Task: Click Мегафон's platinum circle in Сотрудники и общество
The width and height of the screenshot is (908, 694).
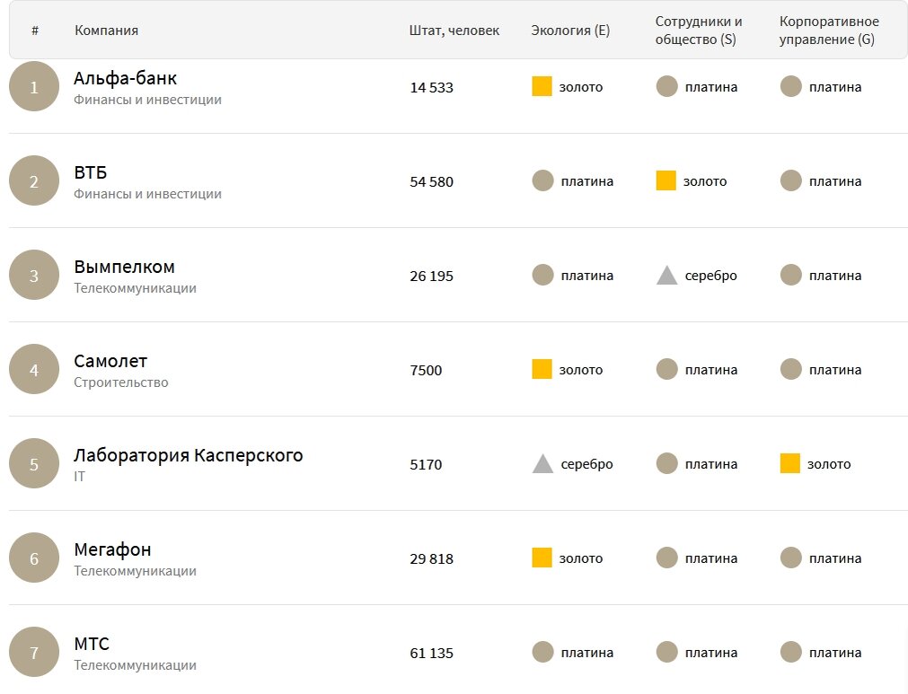Action: 666,558
